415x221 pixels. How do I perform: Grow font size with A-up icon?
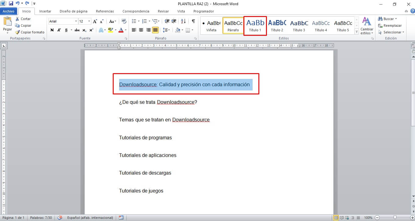(95, 21)
